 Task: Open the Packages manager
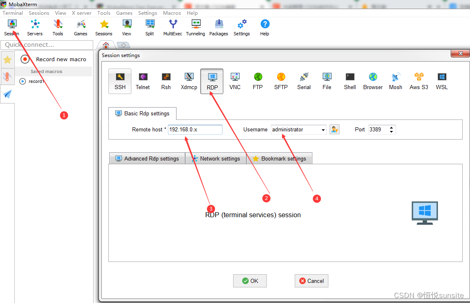point(218,27)
